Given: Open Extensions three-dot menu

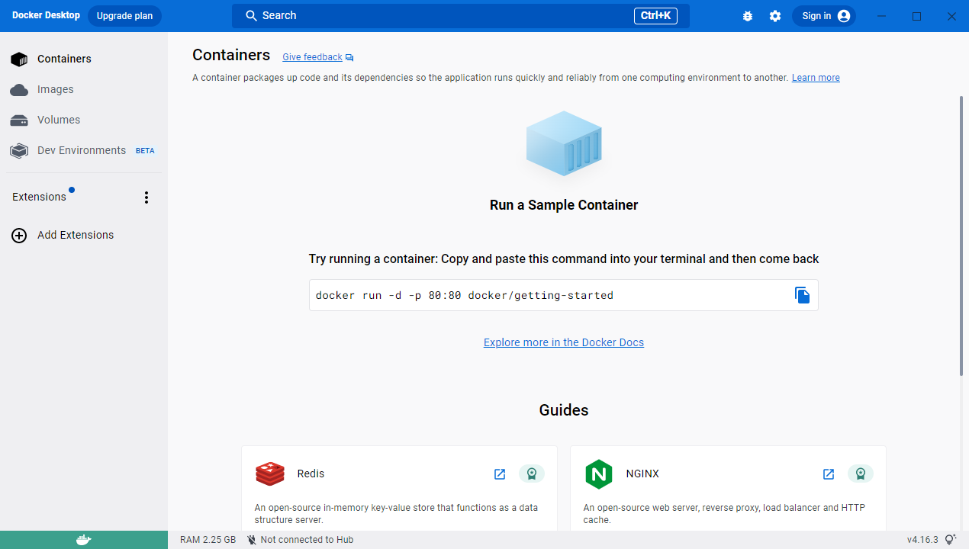Looking at the screenshot, I should (146, 197).
